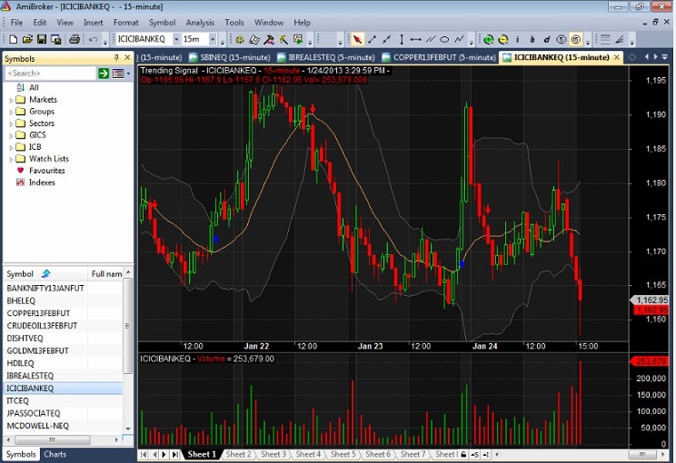Image resolution: width=676 pixels, height=463 pixels.
Task: Save using the floppy disk icon
Action: (x=42, y=40)
